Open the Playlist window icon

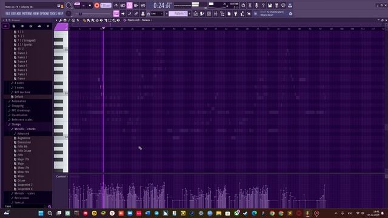click(x=195, y=14)
